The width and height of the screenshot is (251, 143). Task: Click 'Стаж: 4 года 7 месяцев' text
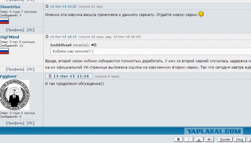pyautogui.click(x=18, y=12)
